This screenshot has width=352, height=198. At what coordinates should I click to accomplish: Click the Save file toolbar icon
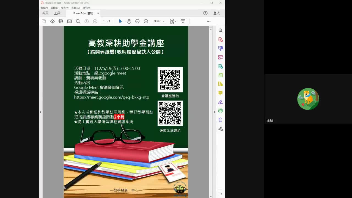click(44, 21)
